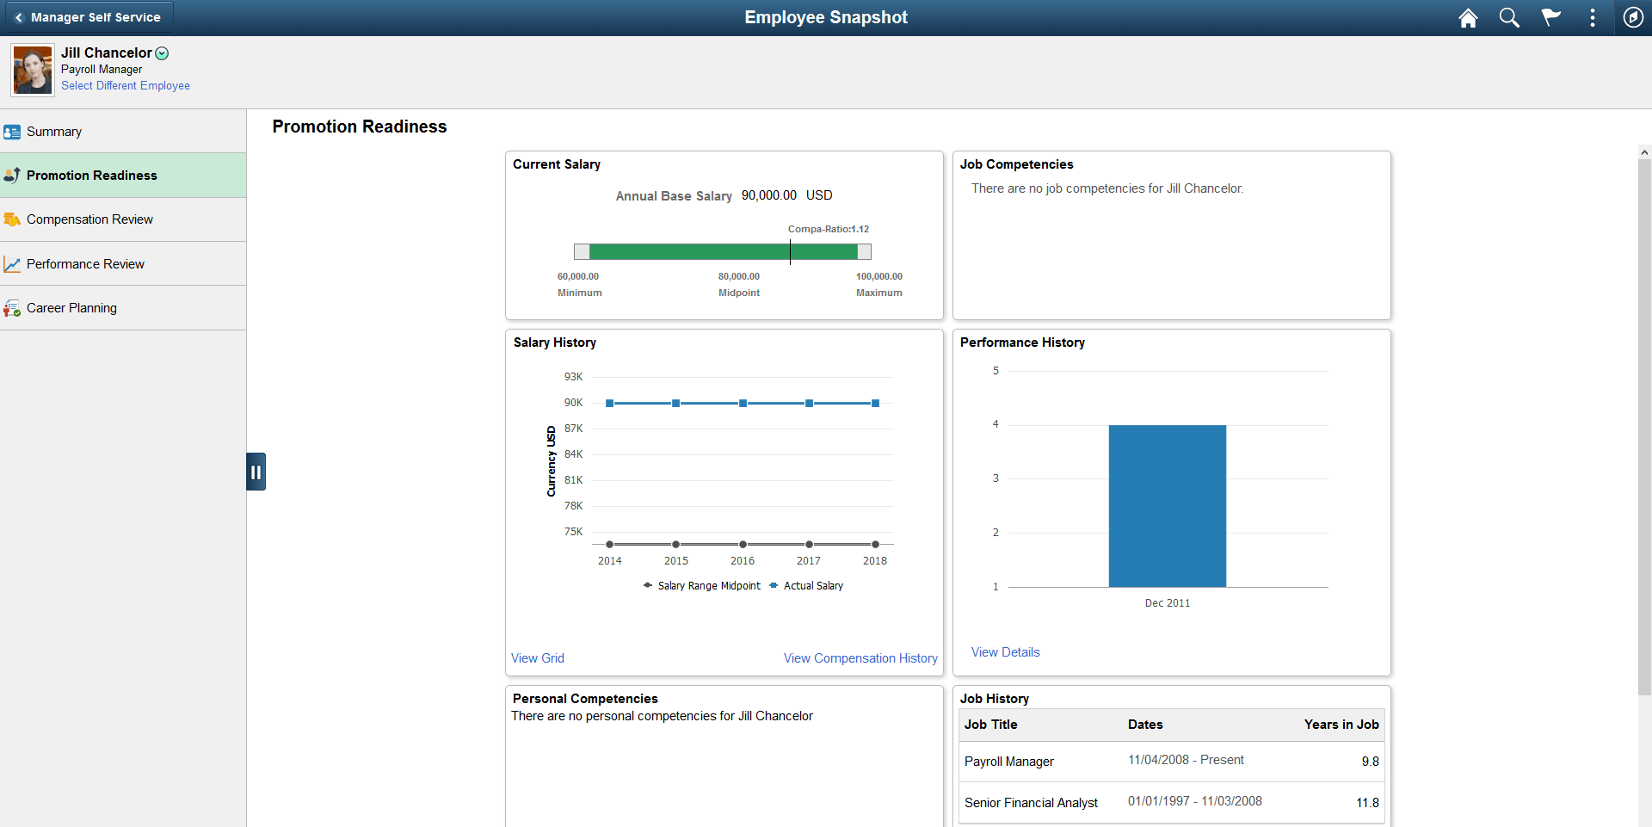This screenshot has height=827, width=1652.
Task: Click Select Different Employee link
Action: pos(126,86)
